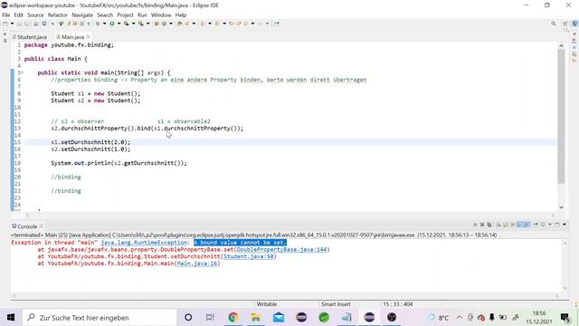Toggle Show Console on Standard Error

pyautogui.click(x=527, y=225)
